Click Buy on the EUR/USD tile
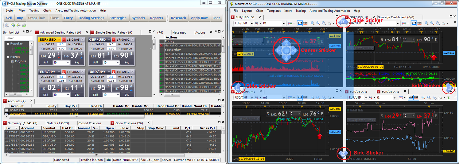 click(x=77, y=63)
